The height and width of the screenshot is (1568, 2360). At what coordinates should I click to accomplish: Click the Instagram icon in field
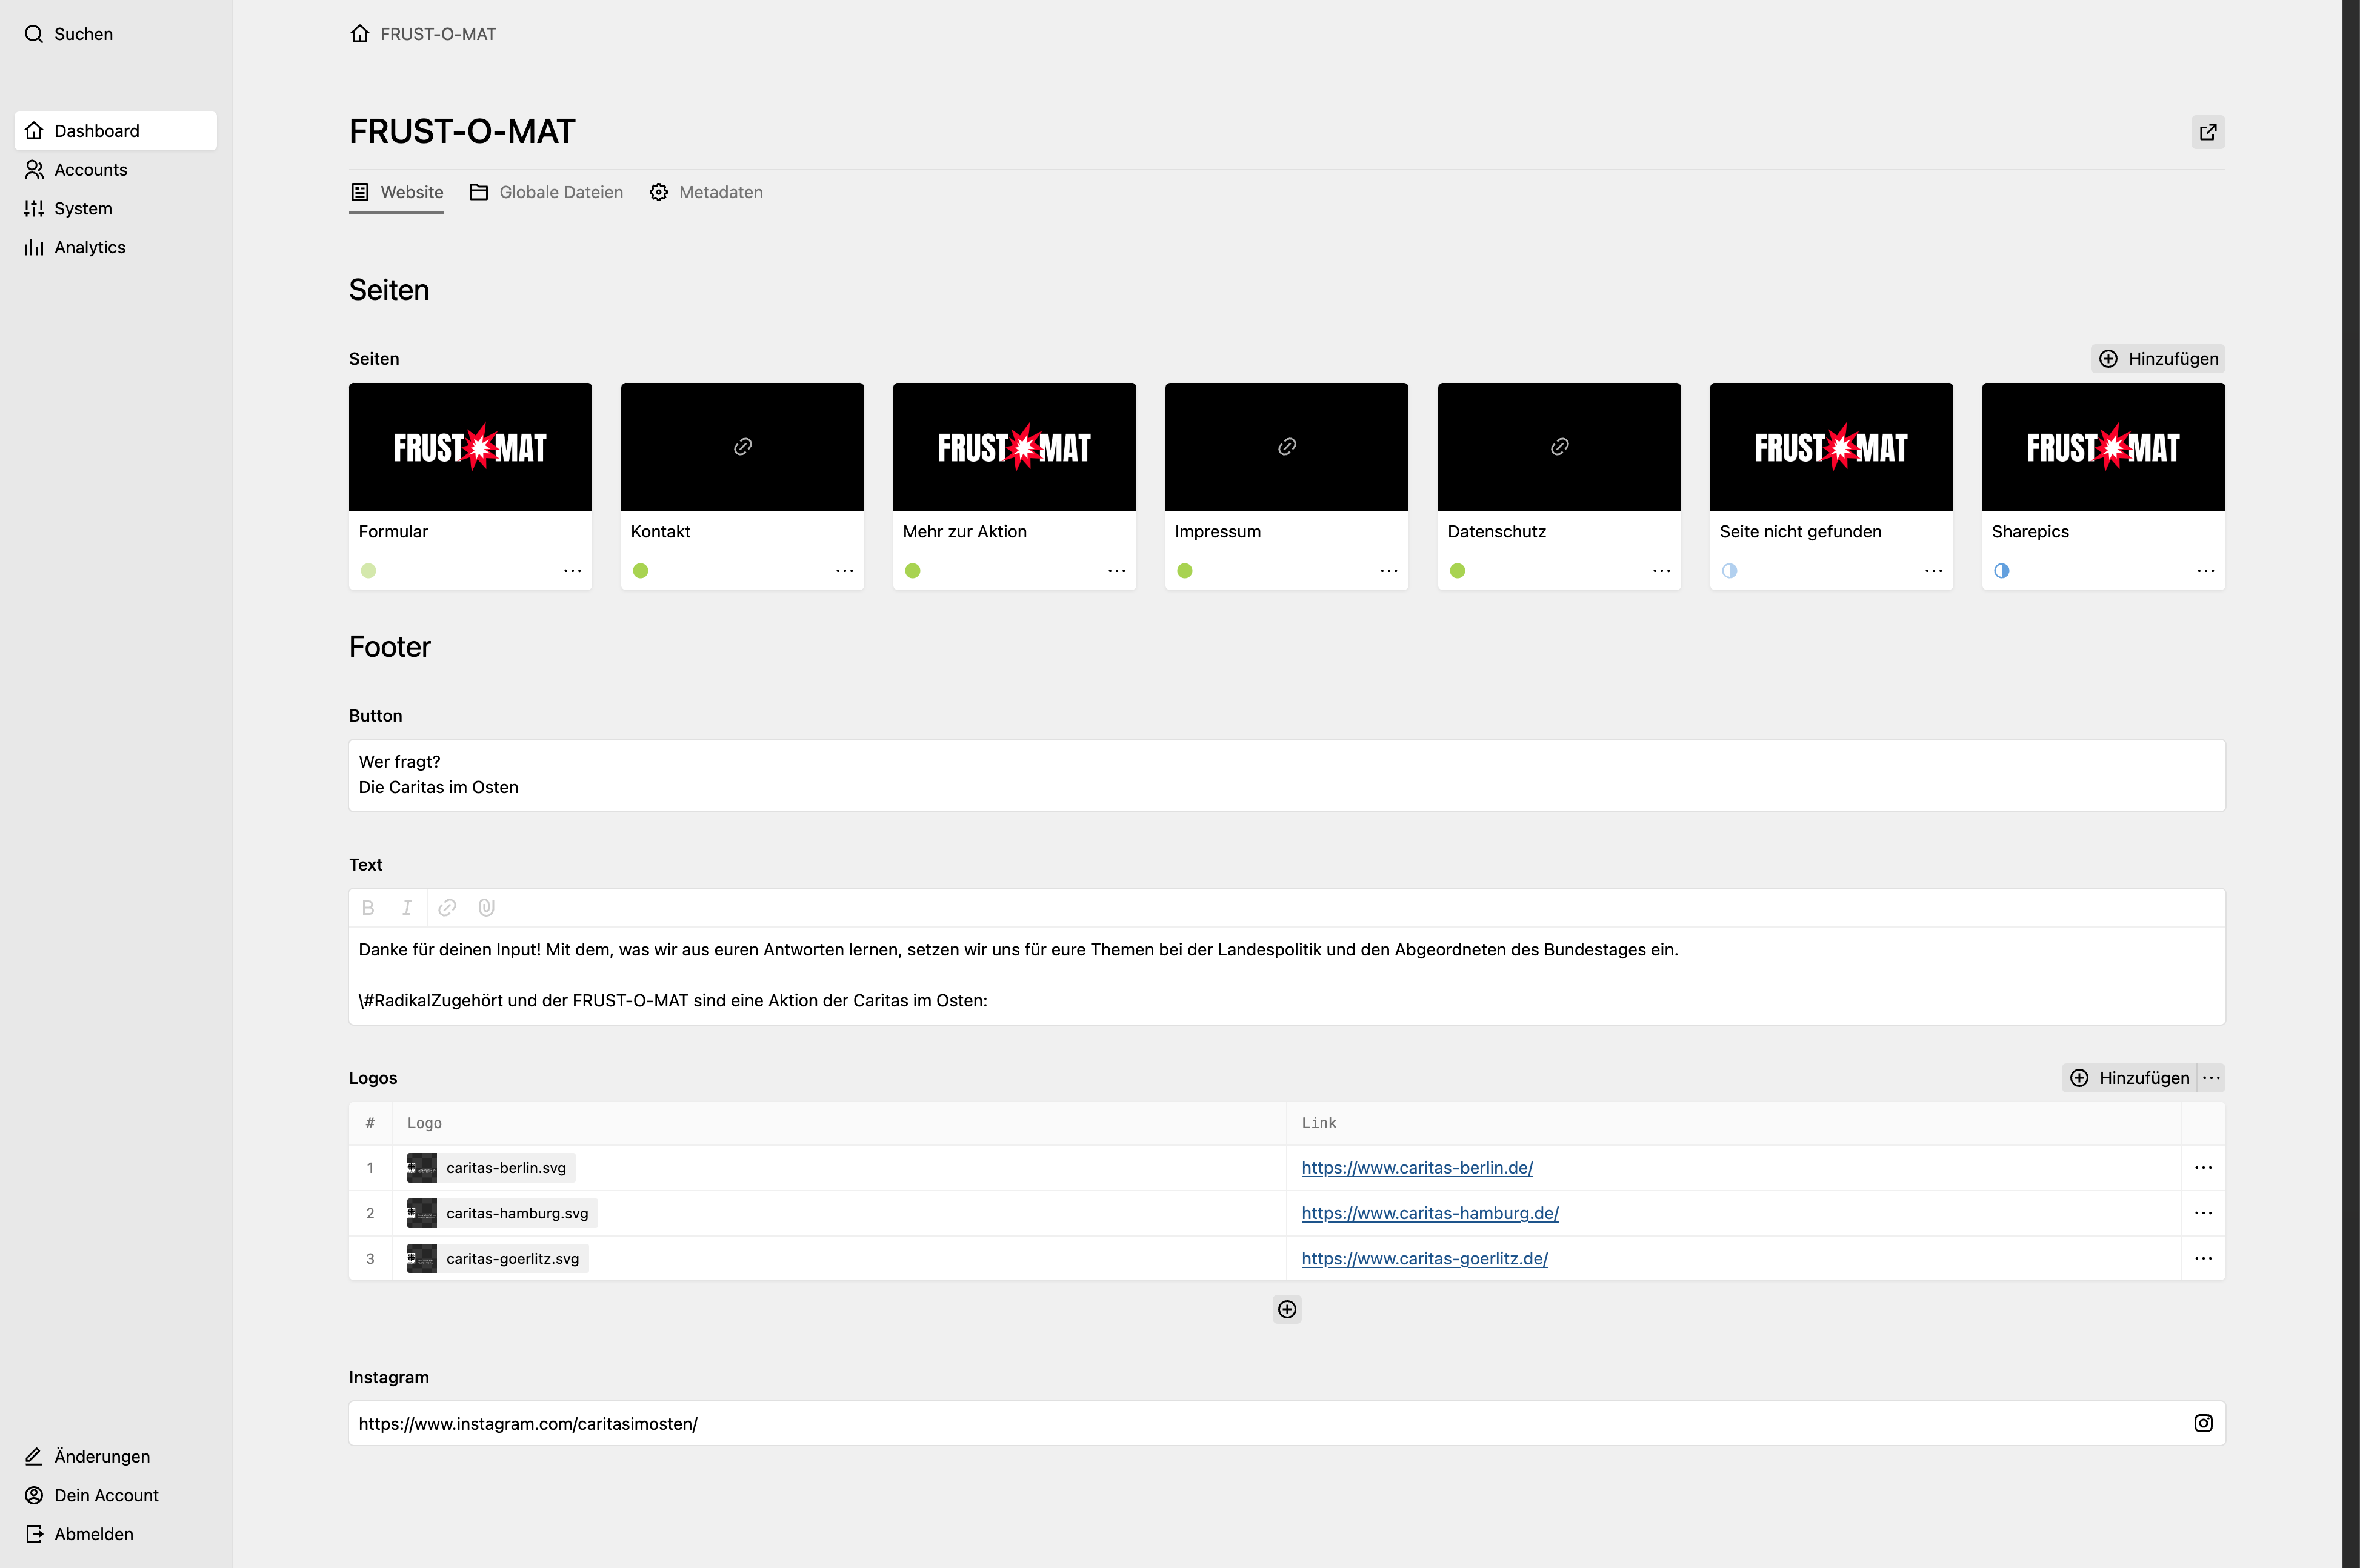[2203, 1423]
